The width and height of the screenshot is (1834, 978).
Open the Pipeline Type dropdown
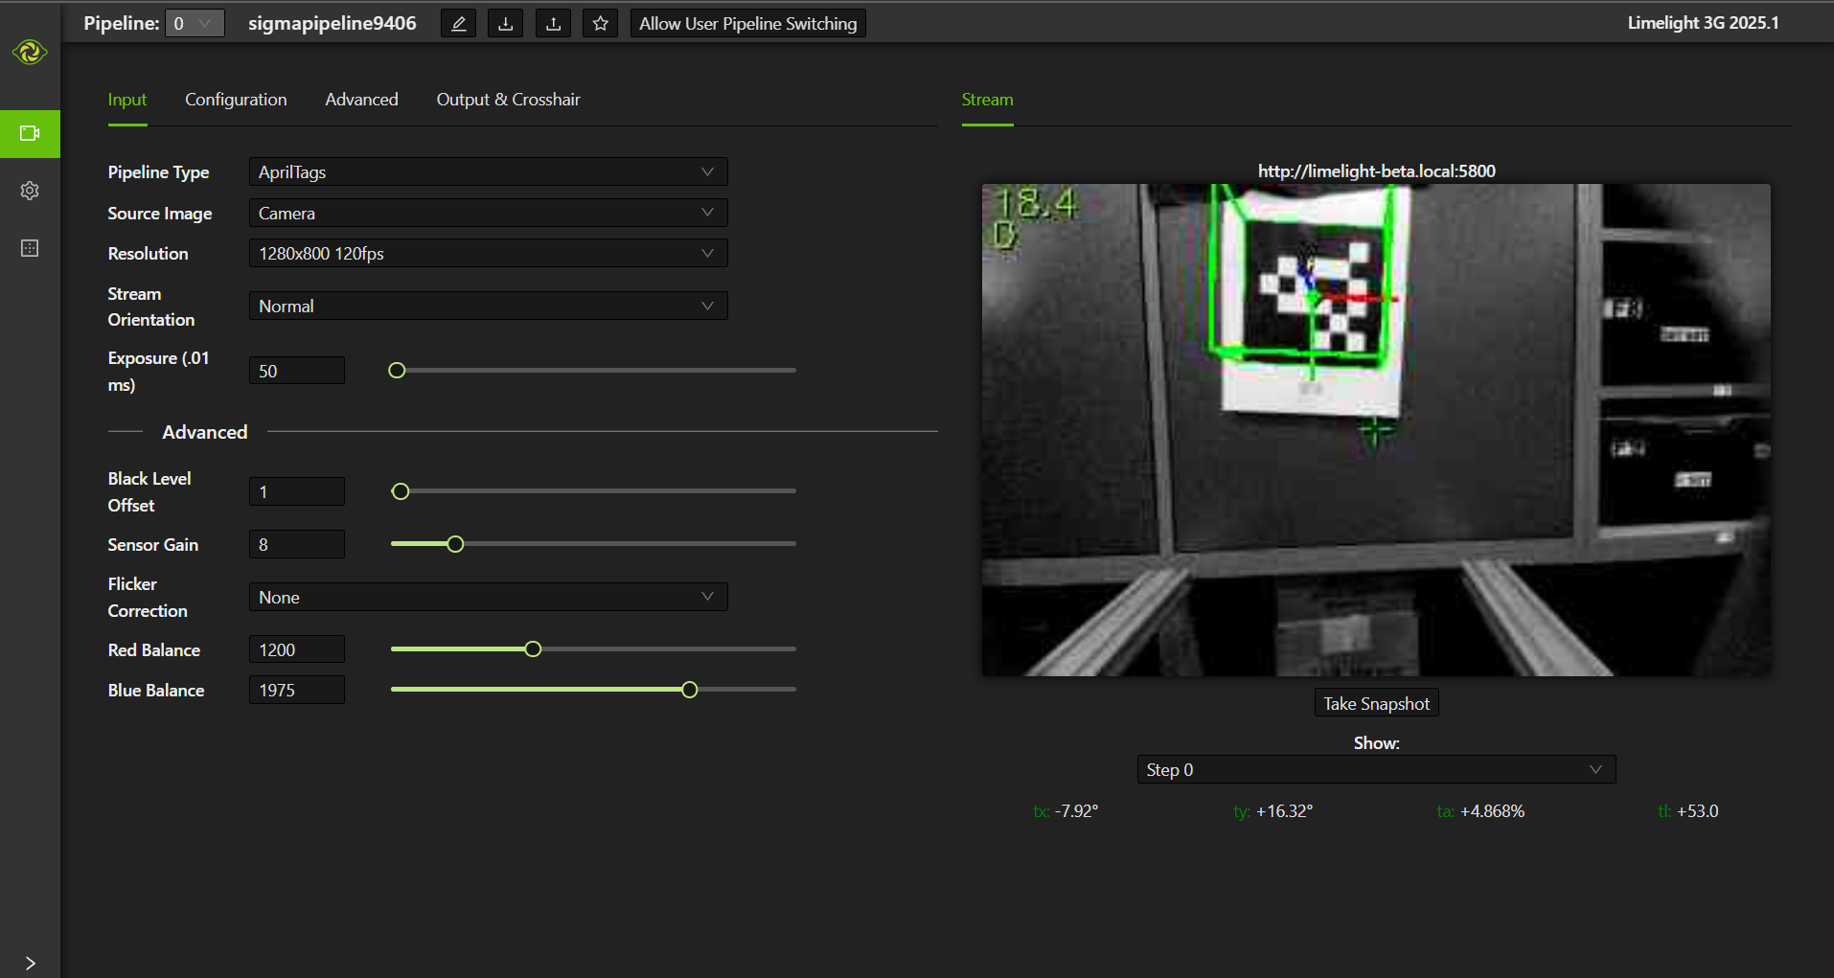(x=488, y=172)
